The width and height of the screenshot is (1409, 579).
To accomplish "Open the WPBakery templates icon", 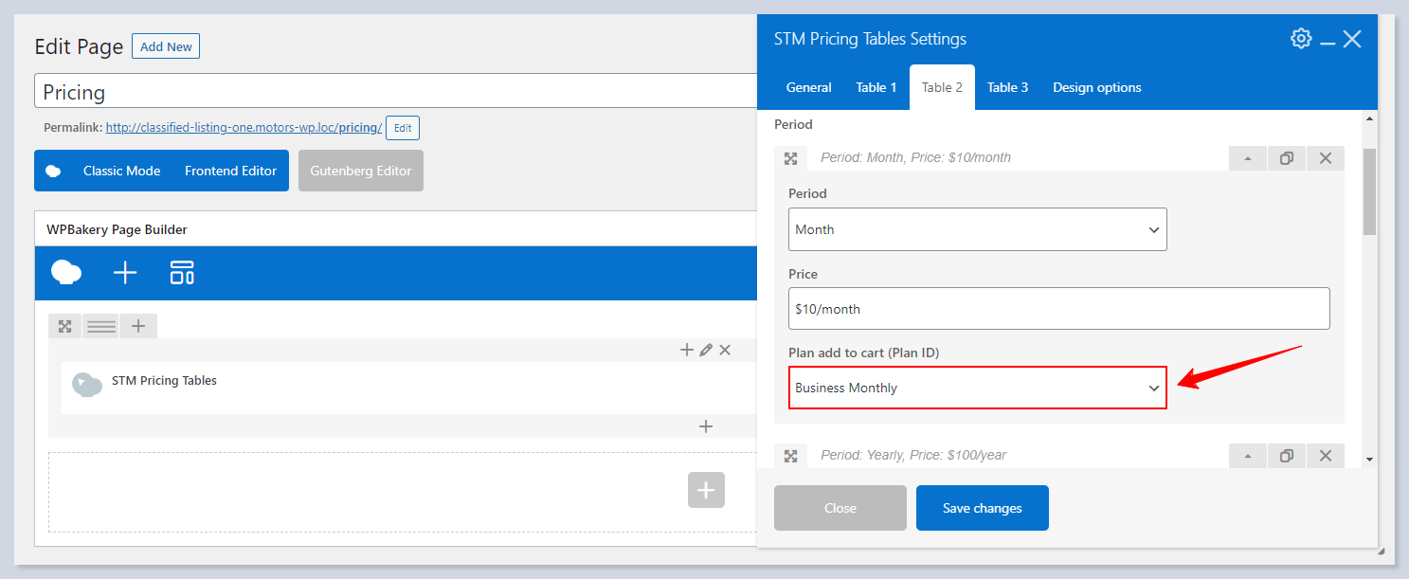I will [182, 273].
